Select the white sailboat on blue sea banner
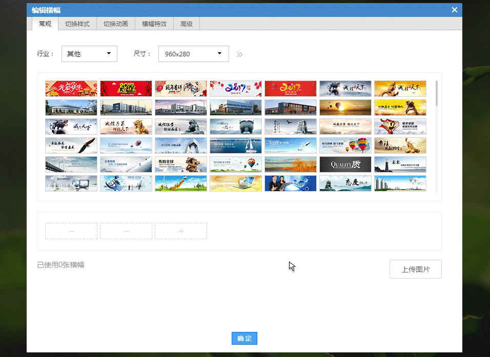 (x=236, y=145)
